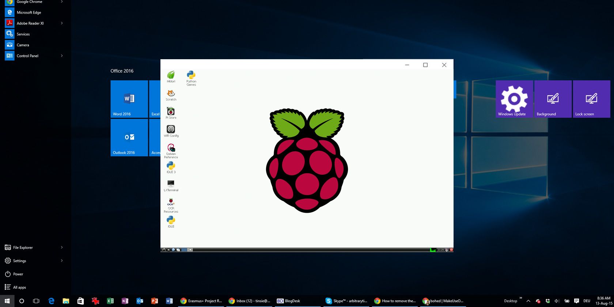This screenshot has width=614, height=307.
Task: Click the Cortana circle on taskbar
Action: pyautogui.click(x=22, y=301)
